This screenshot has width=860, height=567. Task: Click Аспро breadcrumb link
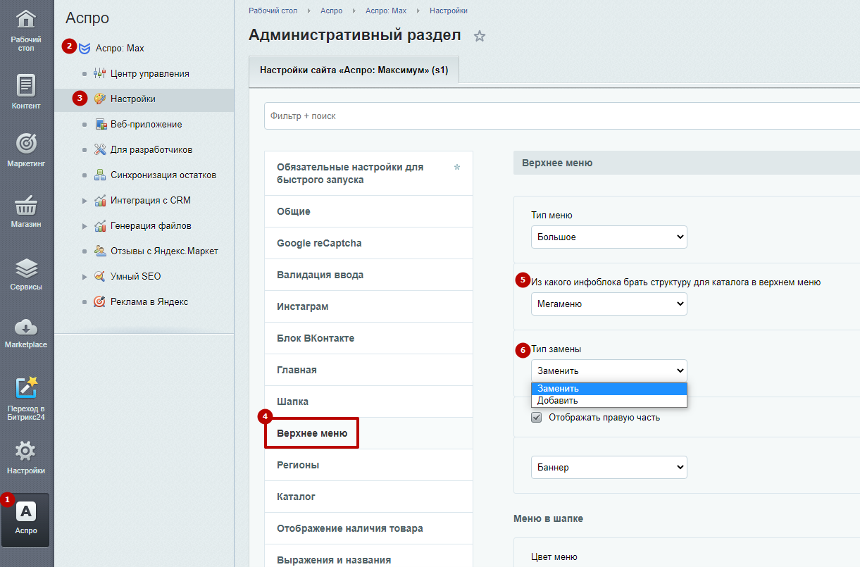(x=331, y=11)
